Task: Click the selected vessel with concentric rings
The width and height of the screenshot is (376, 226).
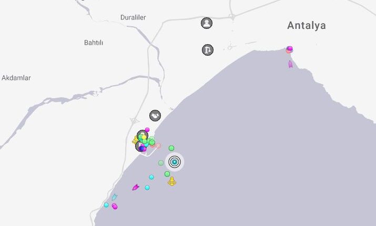Action: (175, 162)
